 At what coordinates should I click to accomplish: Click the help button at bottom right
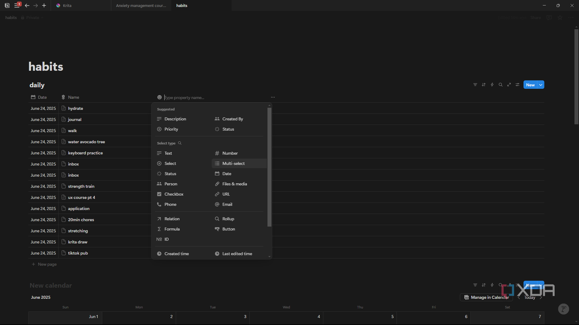[x=564, y=309]
